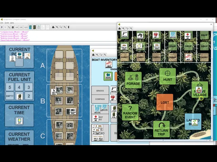The height and width of the screenshot is (162, 217).
Task: Roll the 1d20 dice button
Action: coord(26,27)
